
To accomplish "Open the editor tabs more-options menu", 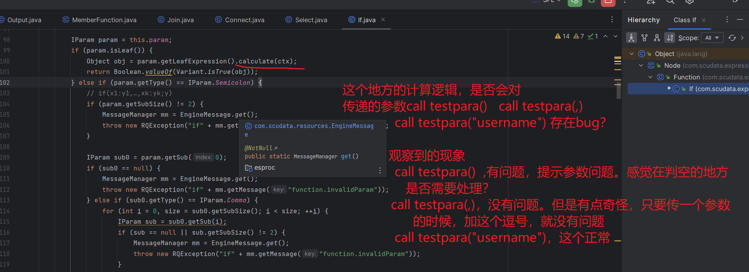I will 612,19.
